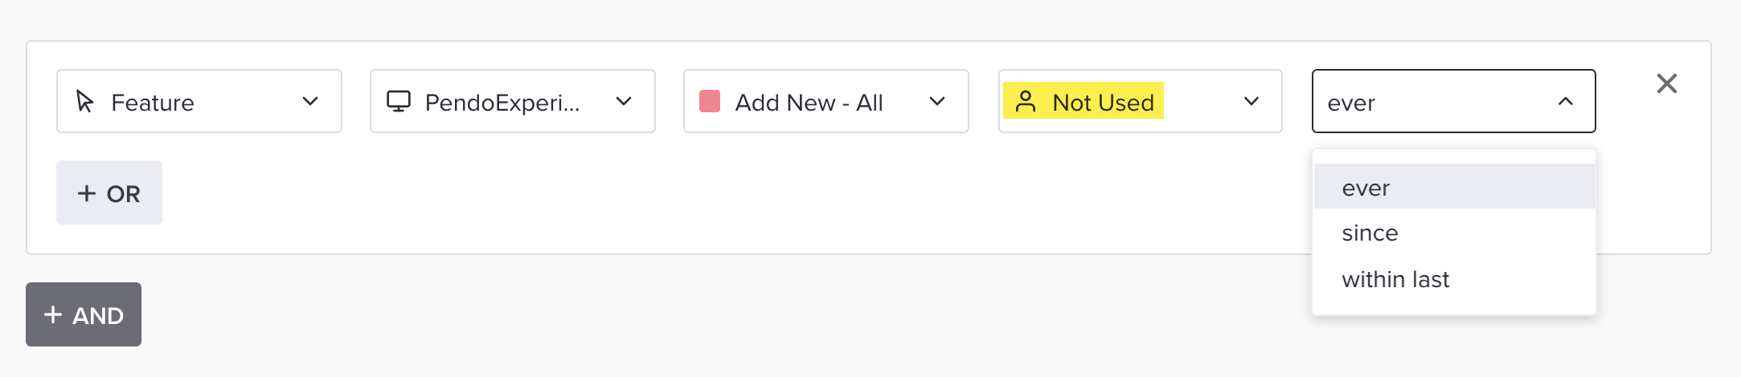Expand the Feature dropdown chevron
Screen dimensions: 1741x377
[x=310, y=101]
